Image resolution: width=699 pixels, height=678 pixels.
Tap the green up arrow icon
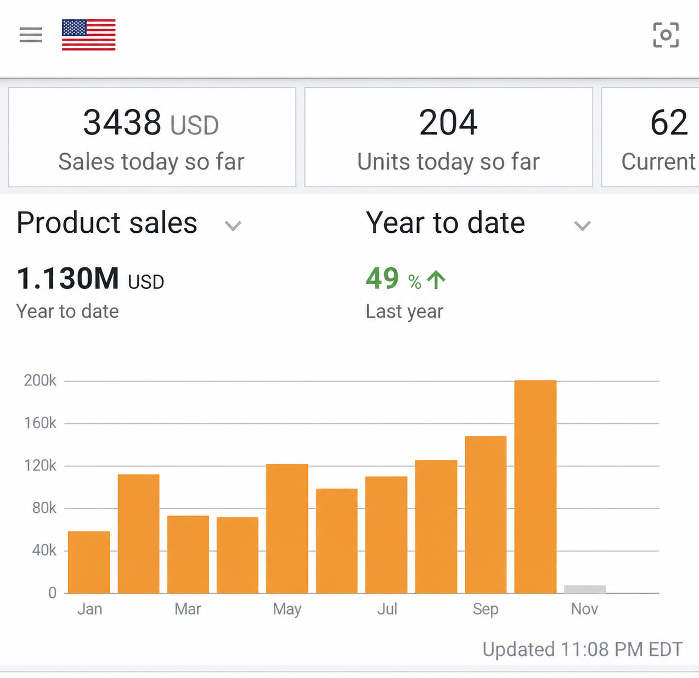pos(436,280)
